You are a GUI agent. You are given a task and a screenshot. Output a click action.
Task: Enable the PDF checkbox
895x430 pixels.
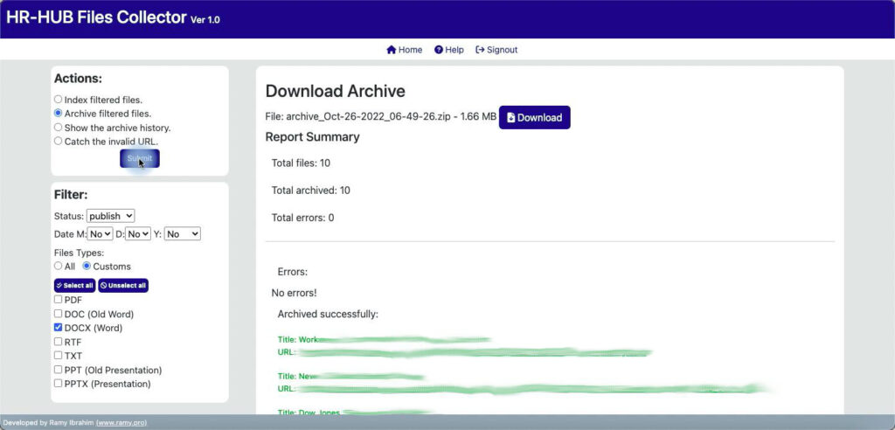coord(59,300)
